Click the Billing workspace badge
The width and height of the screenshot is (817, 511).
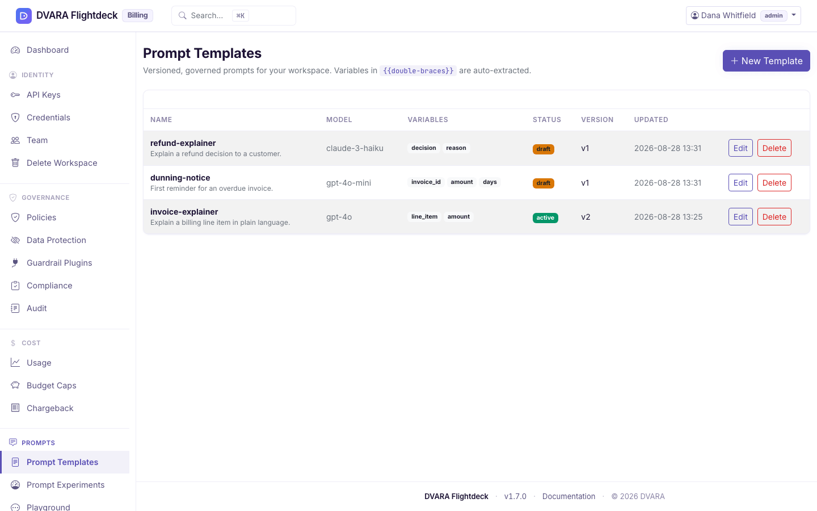coord(137,15)
